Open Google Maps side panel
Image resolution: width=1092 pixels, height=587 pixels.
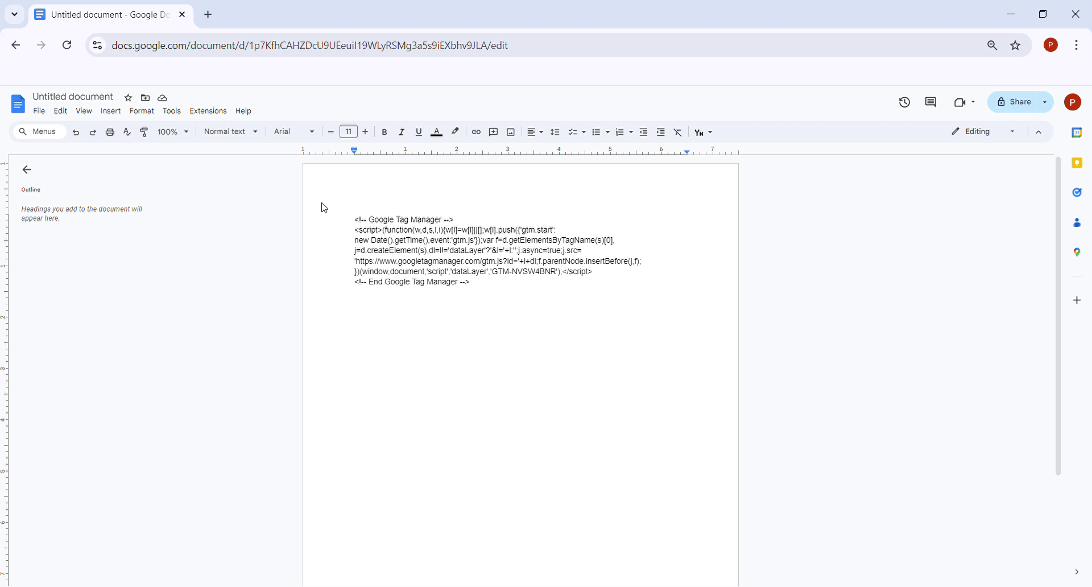(1077, 253)
